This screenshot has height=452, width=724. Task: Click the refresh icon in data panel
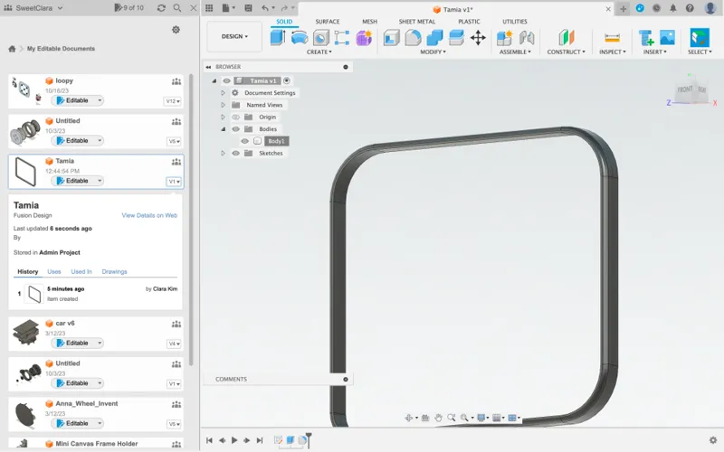tap(161, 8)
